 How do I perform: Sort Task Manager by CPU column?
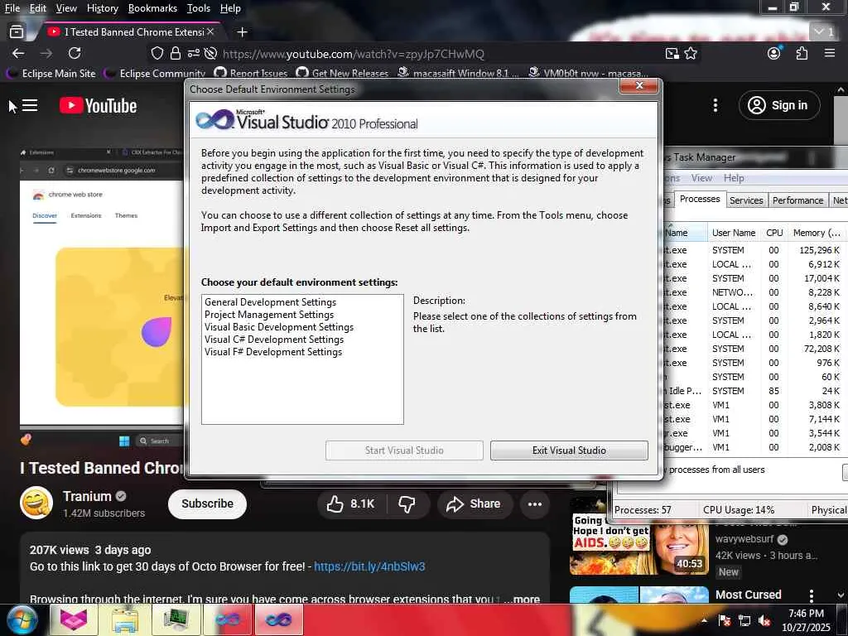(x=774, y=233)
